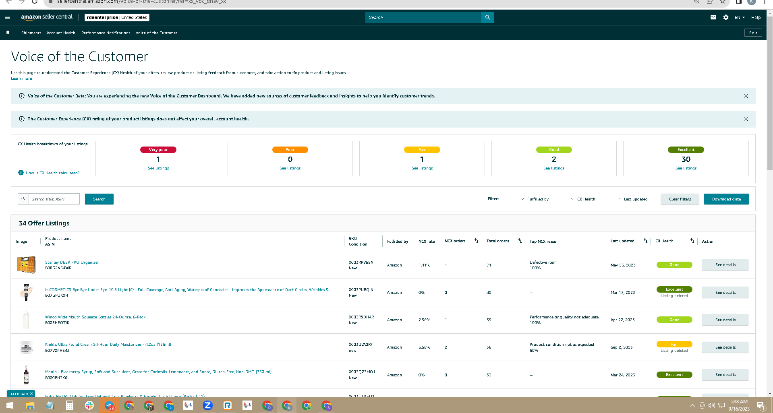
Task: Open the settings gear icon
Action: [725, 17]
